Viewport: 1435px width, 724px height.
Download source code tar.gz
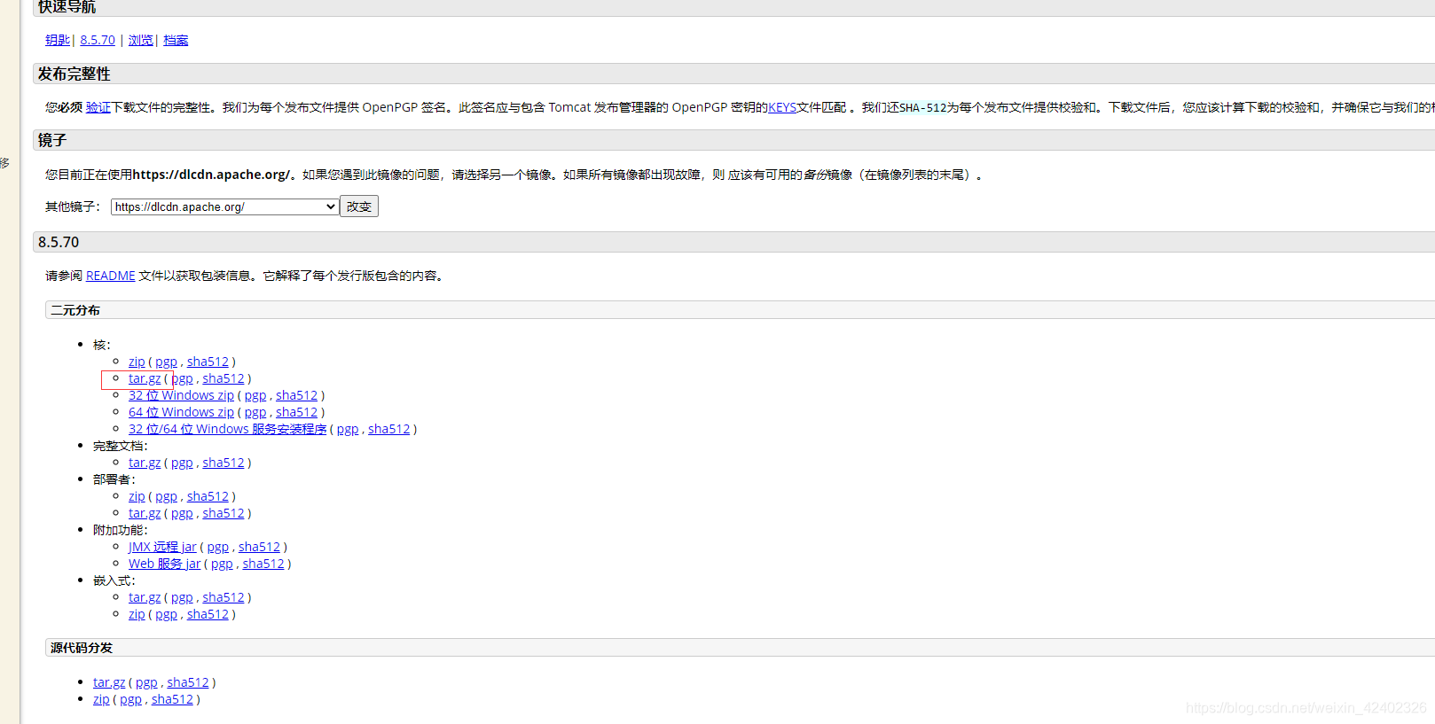pos(109,682)
